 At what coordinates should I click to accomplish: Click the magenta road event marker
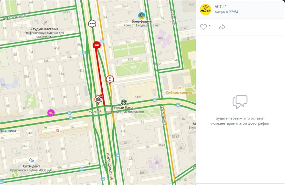tap(51, 113)
